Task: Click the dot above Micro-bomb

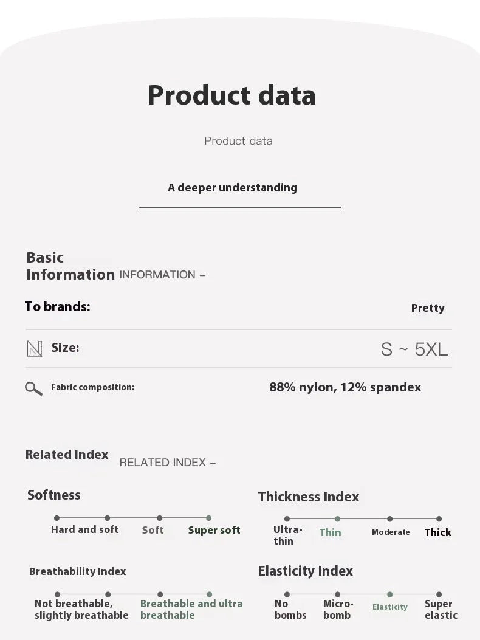Action: tap(338, 594)
